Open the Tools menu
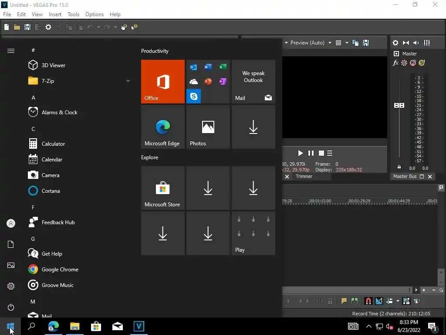This screenshot has height=335, width=446. (73, 14)
